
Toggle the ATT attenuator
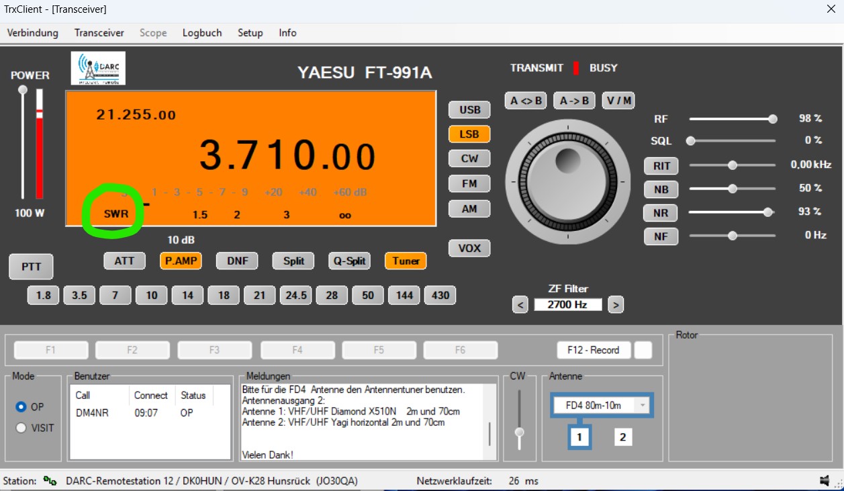(124, 261)
